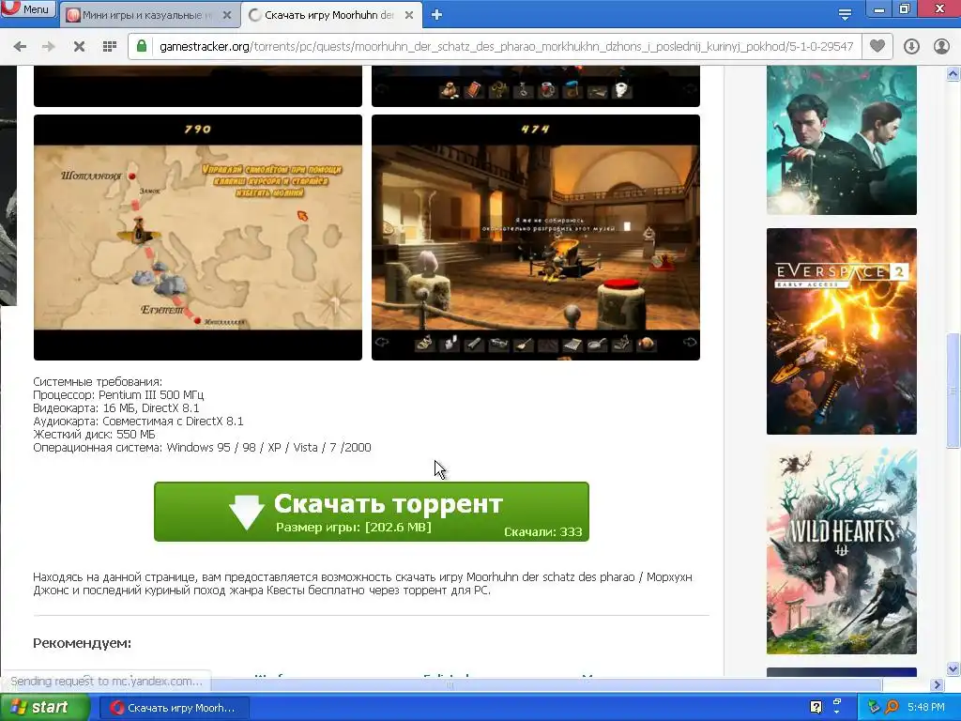
Task: Click the Процессор: Pentium III 500 МГц line
Action: tap(118, 395)
